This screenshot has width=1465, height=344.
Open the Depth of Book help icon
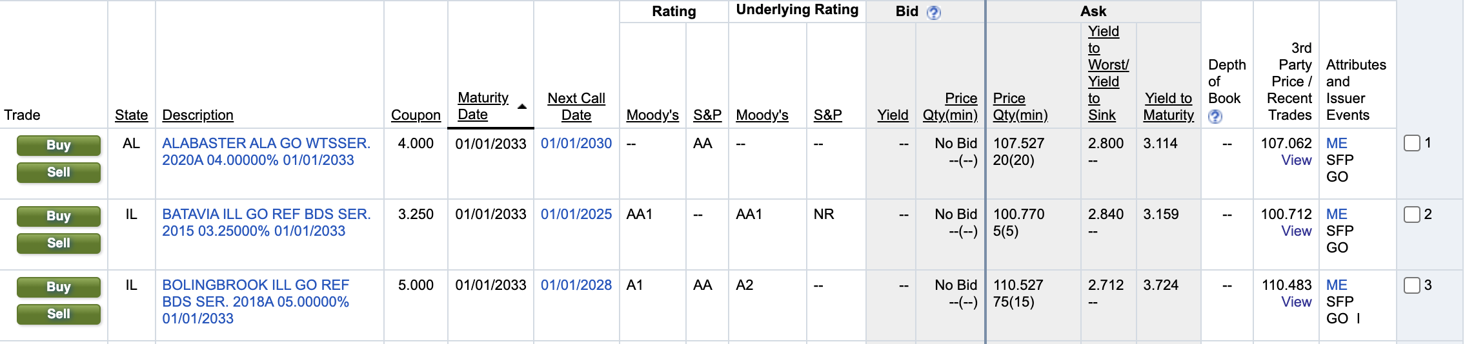[1215, 117]
